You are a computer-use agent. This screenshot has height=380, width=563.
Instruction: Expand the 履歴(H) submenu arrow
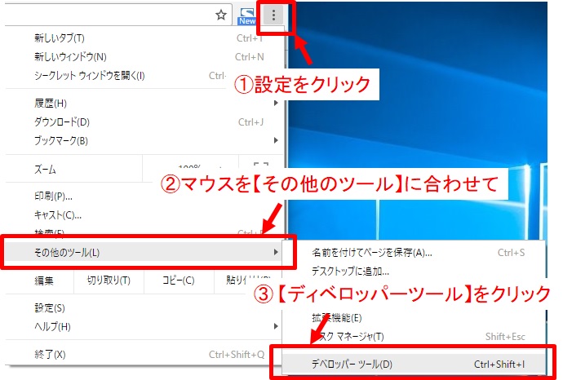tap(276, 104)
